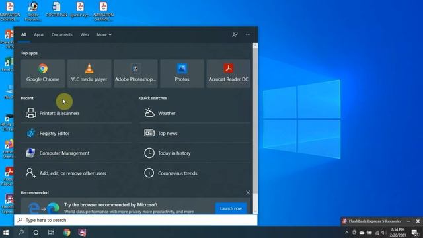Switch to the Apps search tab
Image resolution: width=423 pixels, height=238 pixels.
38,34
